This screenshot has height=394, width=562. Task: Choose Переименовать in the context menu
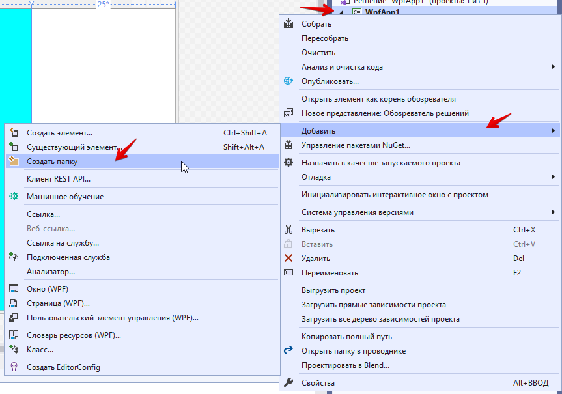[x=330, y=273]
